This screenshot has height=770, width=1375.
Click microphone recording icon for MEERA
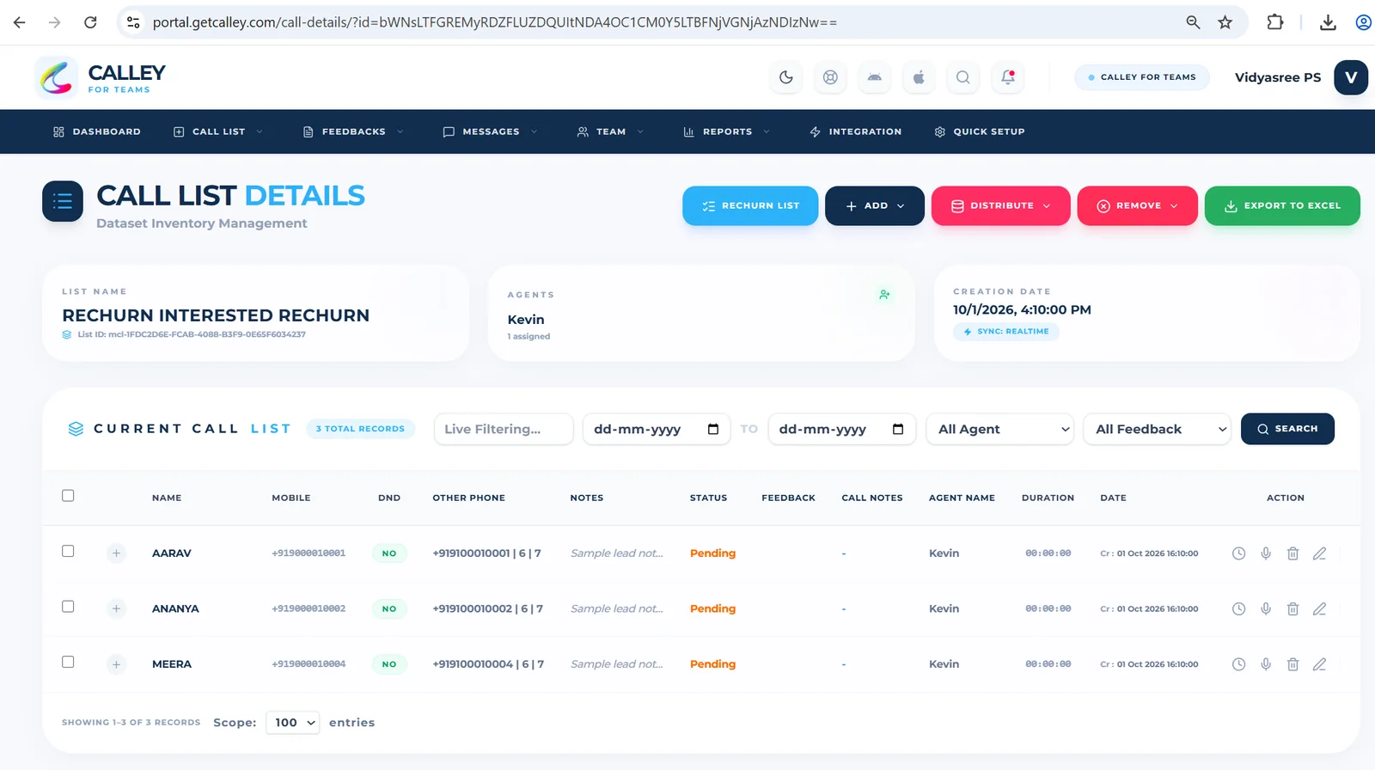click(1266, 664)
